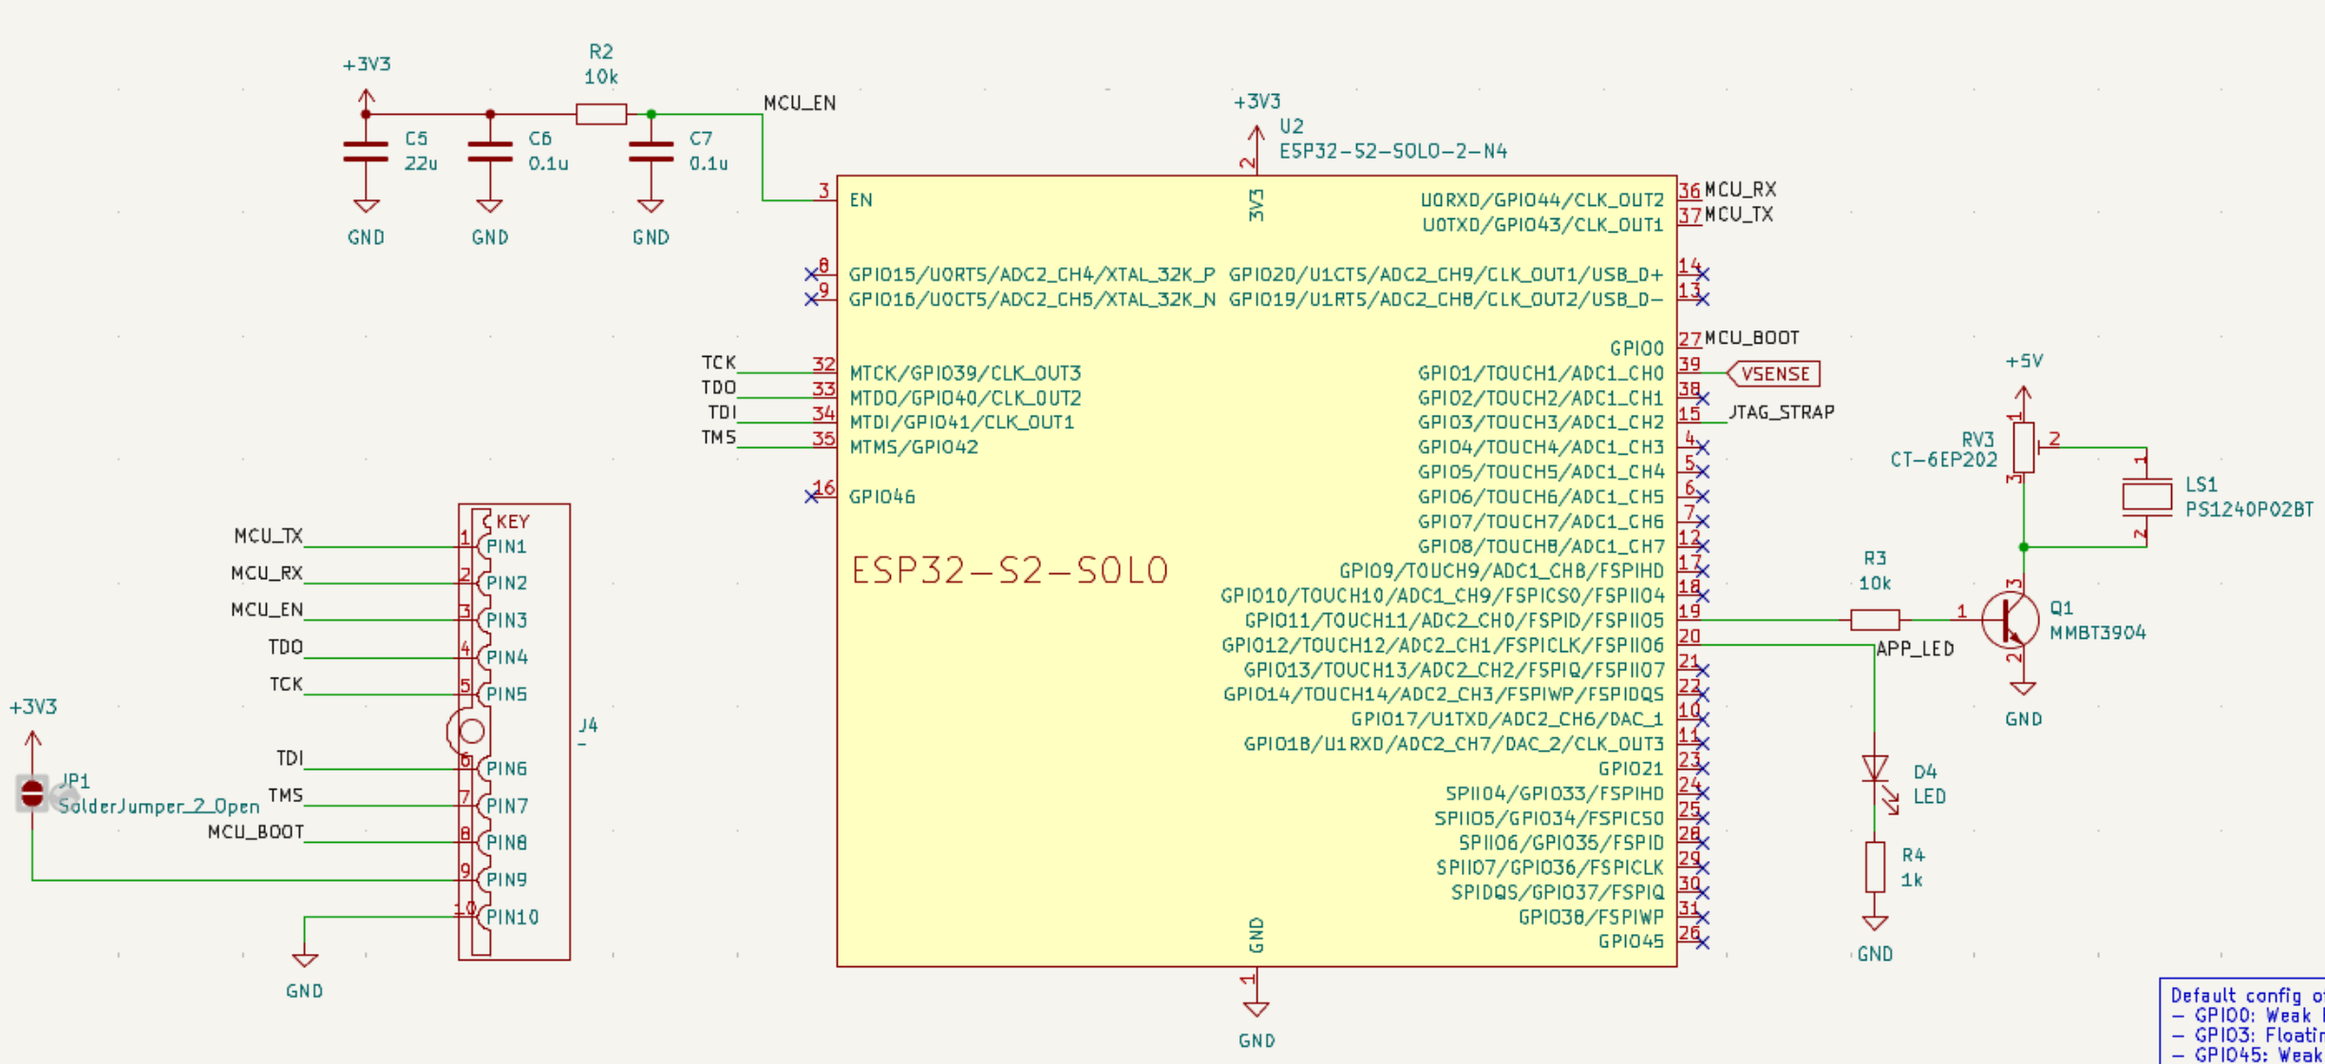Click the MCU_TX label at pin 37
2325x1064 pixels.
pyautogui.click(x=1739, y=215)
